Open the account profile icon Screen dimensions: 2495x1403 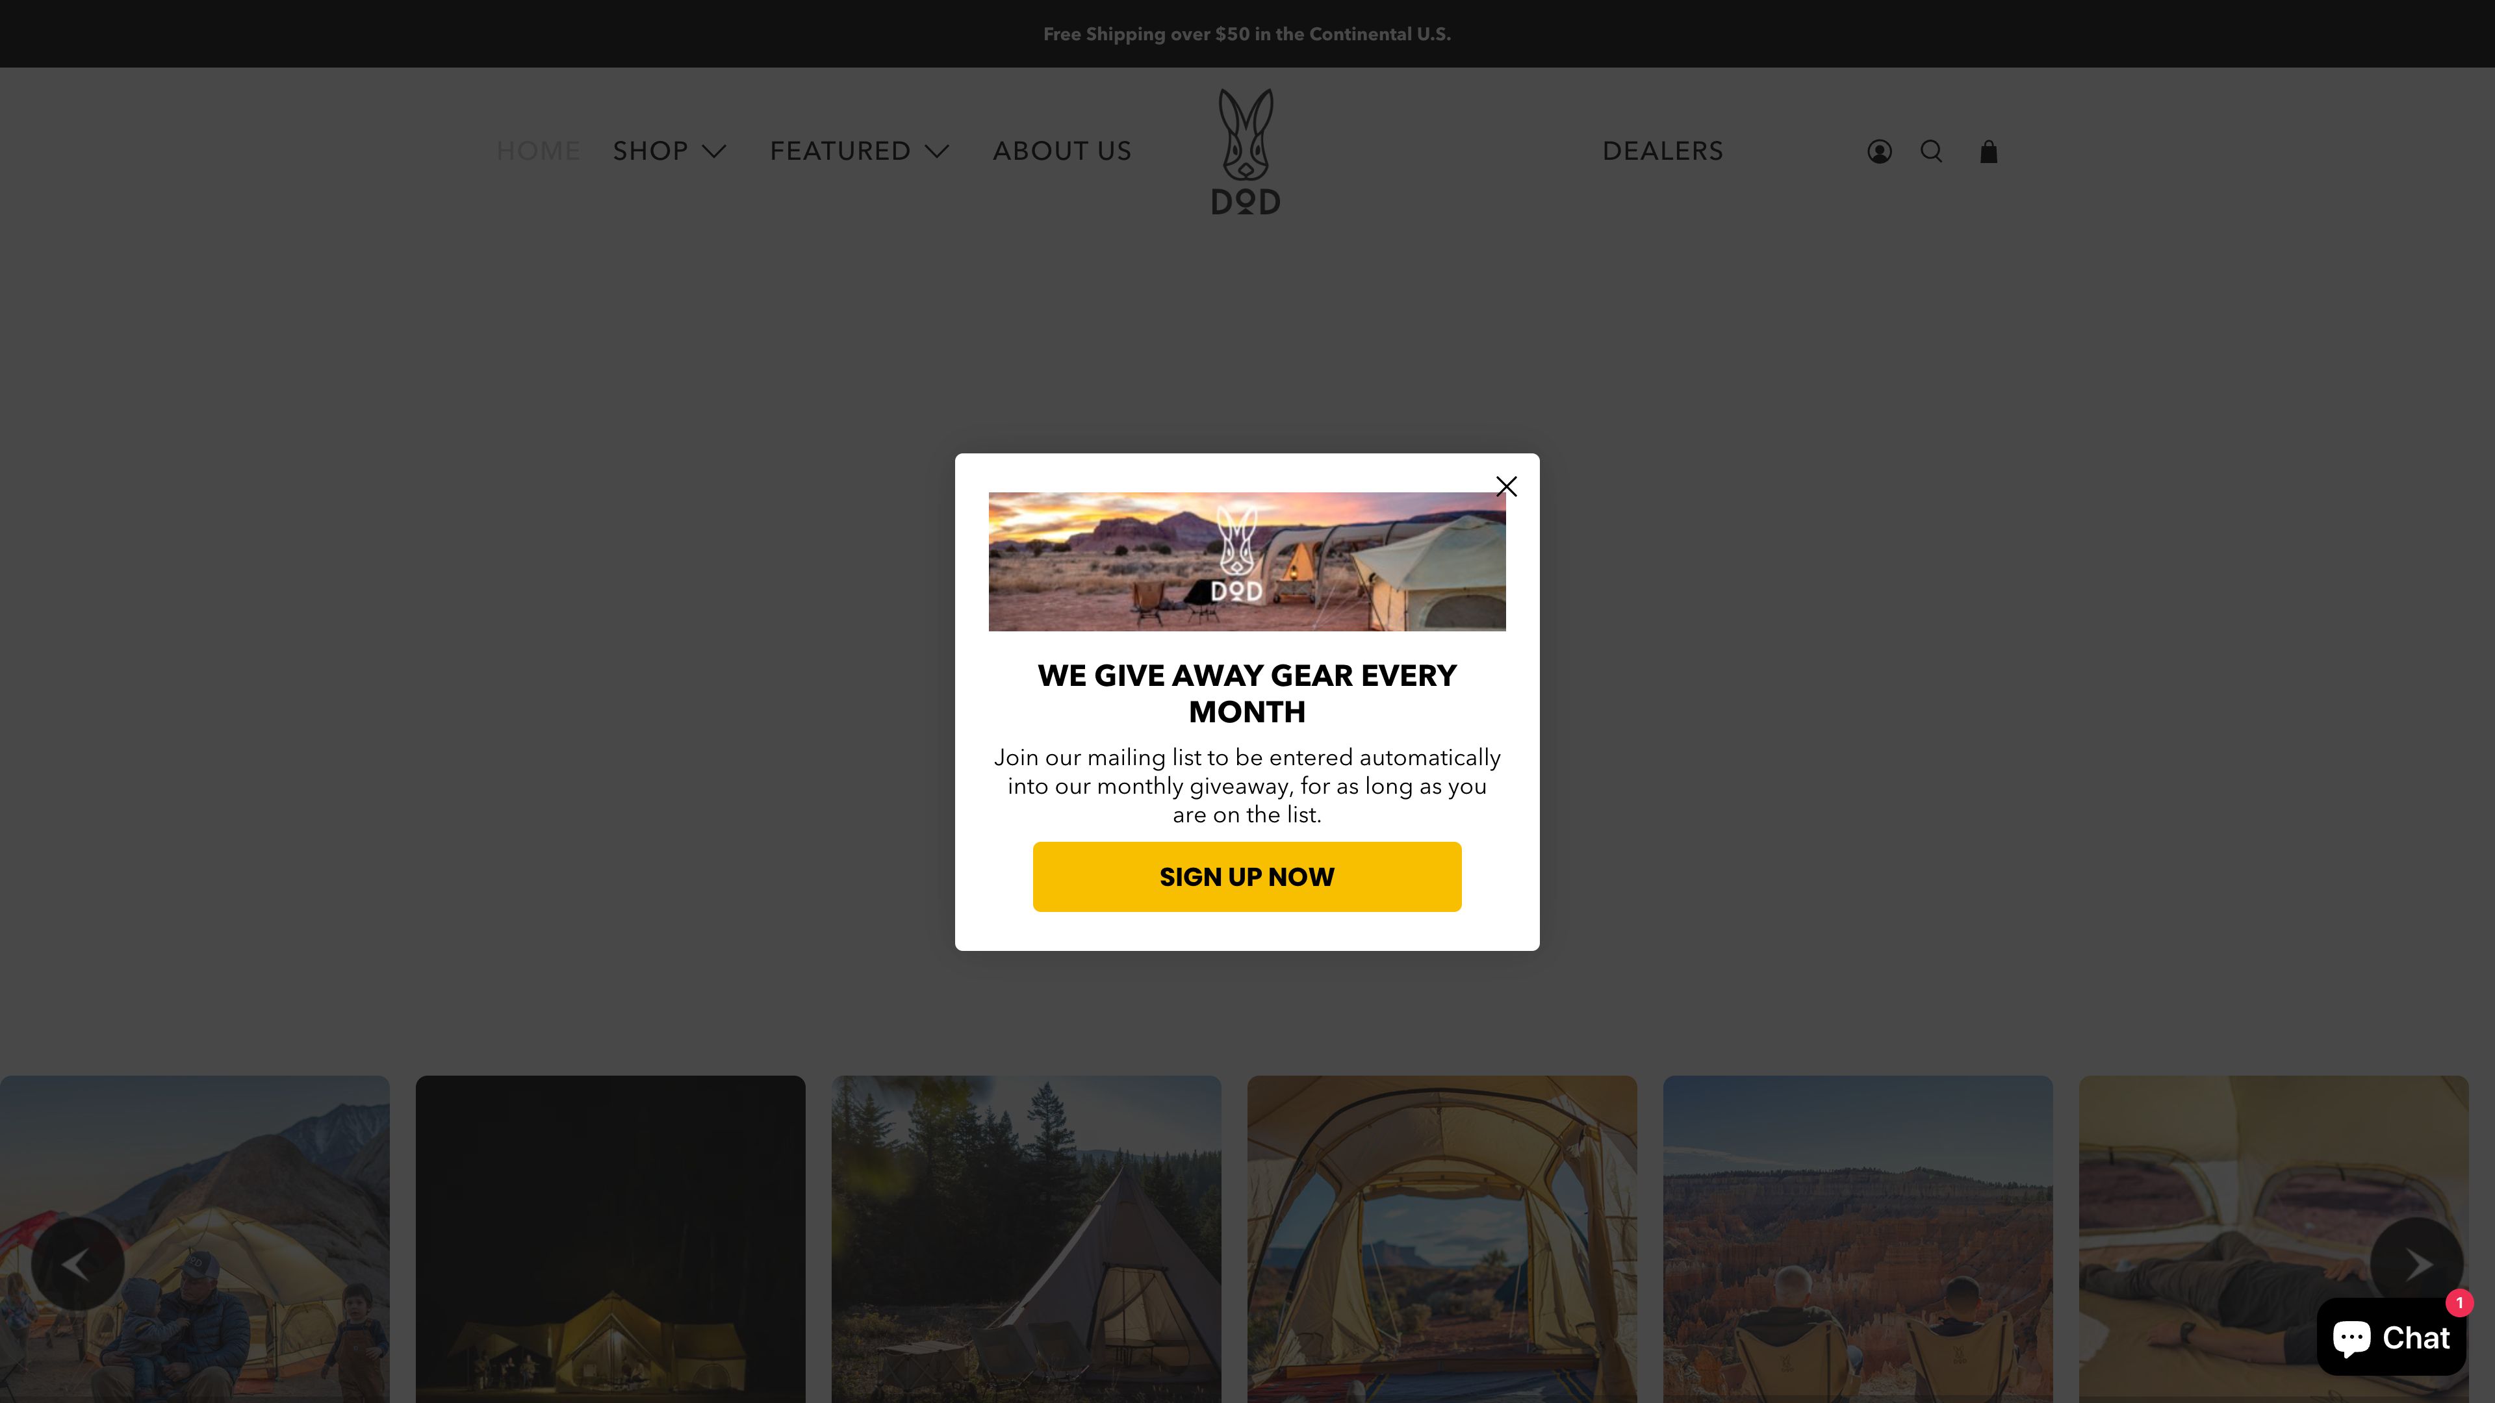click(1879, 152)
